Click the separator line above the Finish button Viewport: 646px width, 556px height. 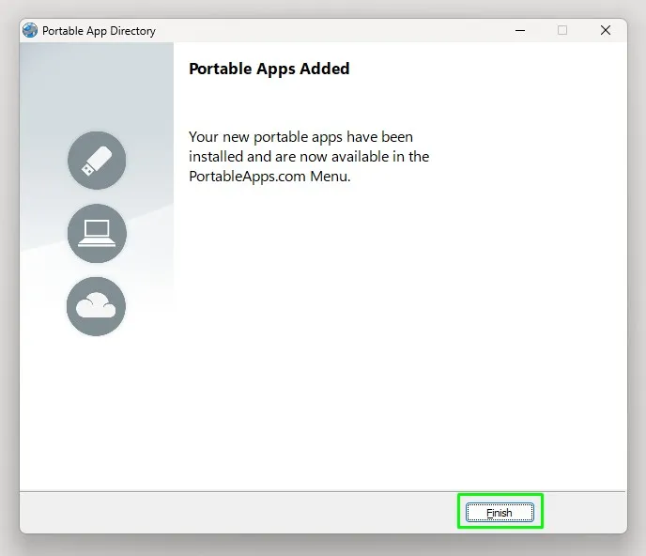tap(323, 491)
